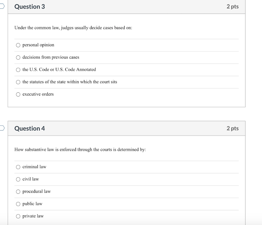Click the "procedural law" answer text label
Image resolution: width=262 pixels, height=225 pixels.
pos(36,191)
